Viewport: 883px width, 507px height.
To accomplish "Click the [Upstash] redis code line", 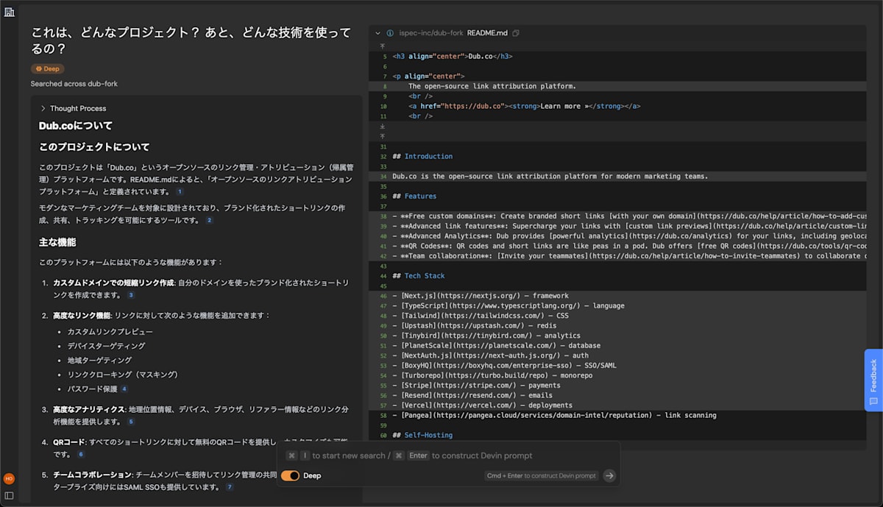I will click(x=475, y=325).
